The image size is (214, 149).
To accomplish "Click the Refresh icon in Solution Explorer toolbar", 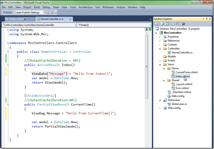I will pos(167,24).
